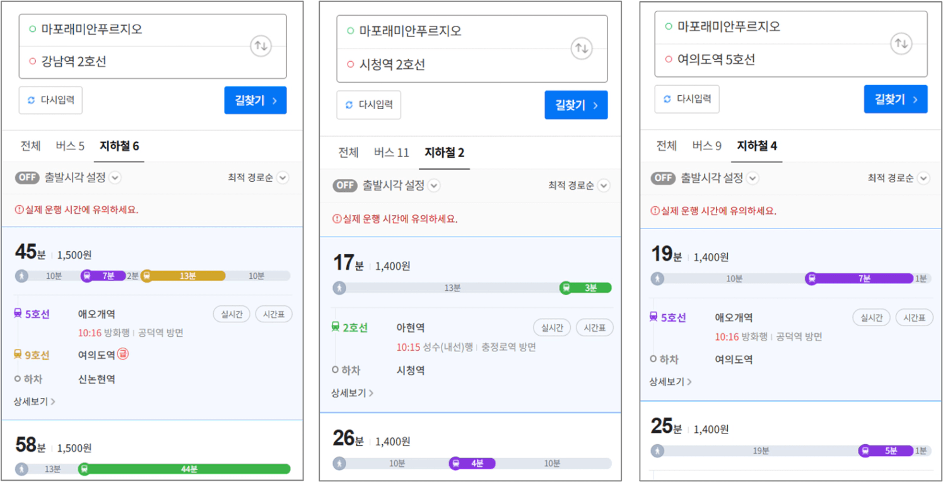943x482 pixels.
Task: Expand 출발시각 설정 chevron in 강남역 panel
Action: tap(115, 177)
